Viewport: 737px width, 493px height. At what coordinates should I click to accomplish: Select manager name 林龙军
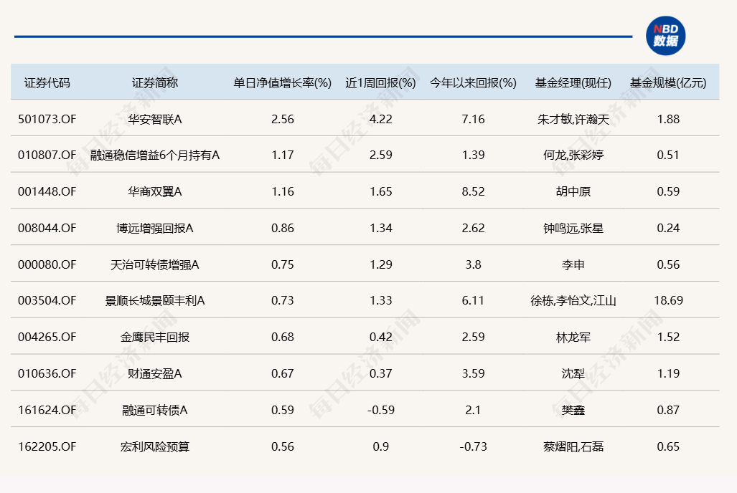point(573,337)
